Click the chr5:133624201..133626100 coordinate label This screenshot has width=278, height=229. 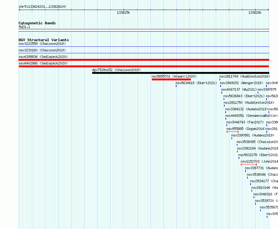pos(42,7)
